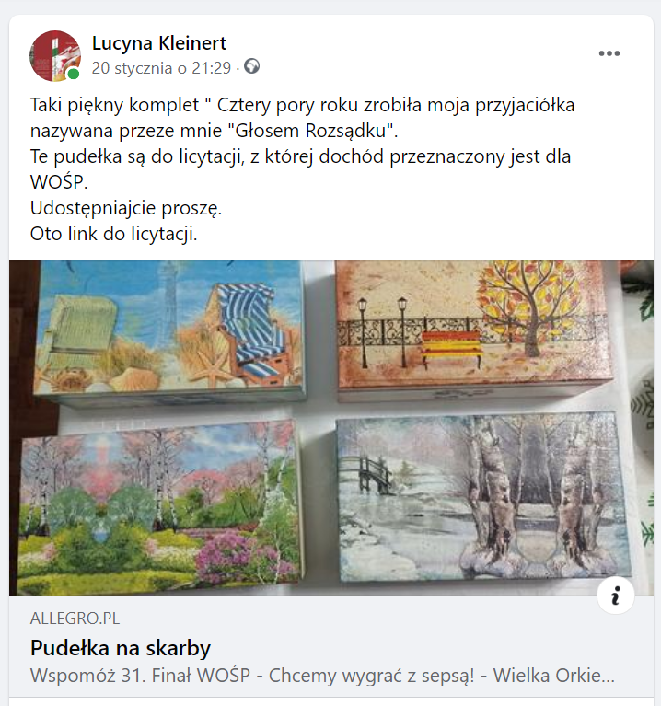Open the 'Pudełka na skarby' link title

(121, 648)
